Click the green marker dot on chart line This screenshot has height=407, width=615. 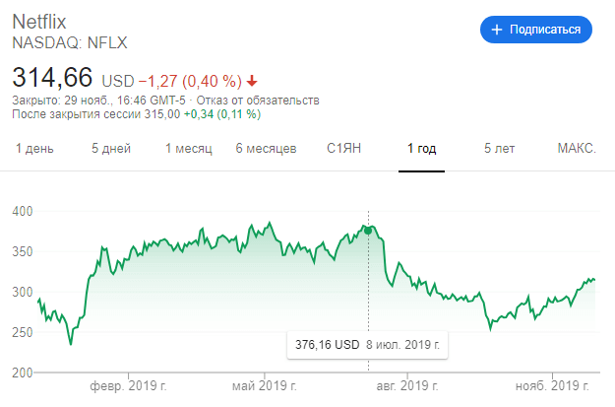pyautogui.click(x=368, y=231)
